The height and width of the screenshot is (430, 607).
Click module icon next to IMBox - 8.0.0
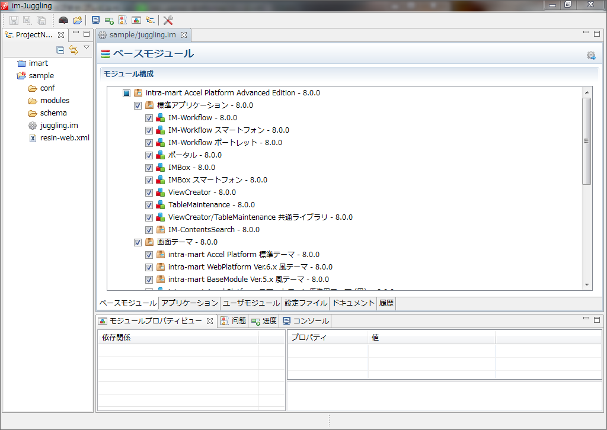(x=160, y=168)
